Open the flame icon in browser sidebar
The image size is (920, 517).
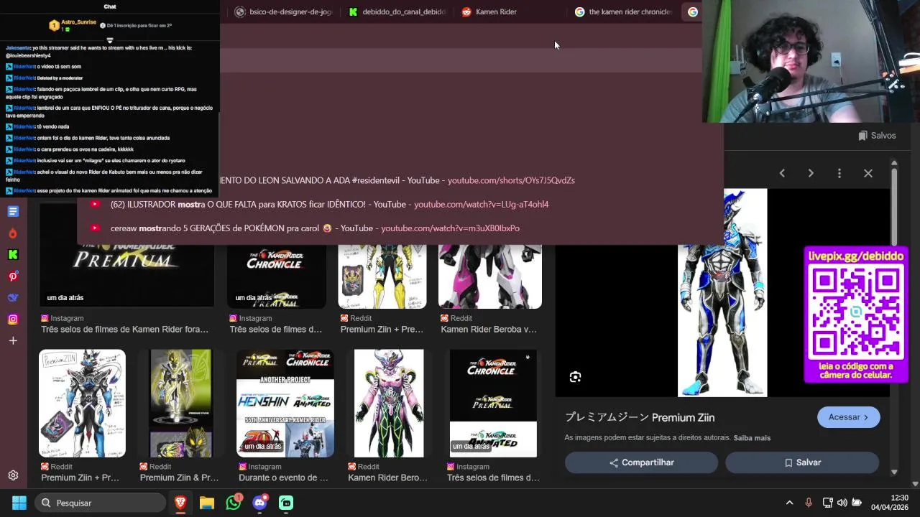(13, 233)
